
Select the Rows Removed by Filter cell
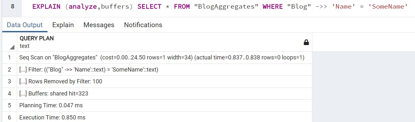tap(164, 81)
